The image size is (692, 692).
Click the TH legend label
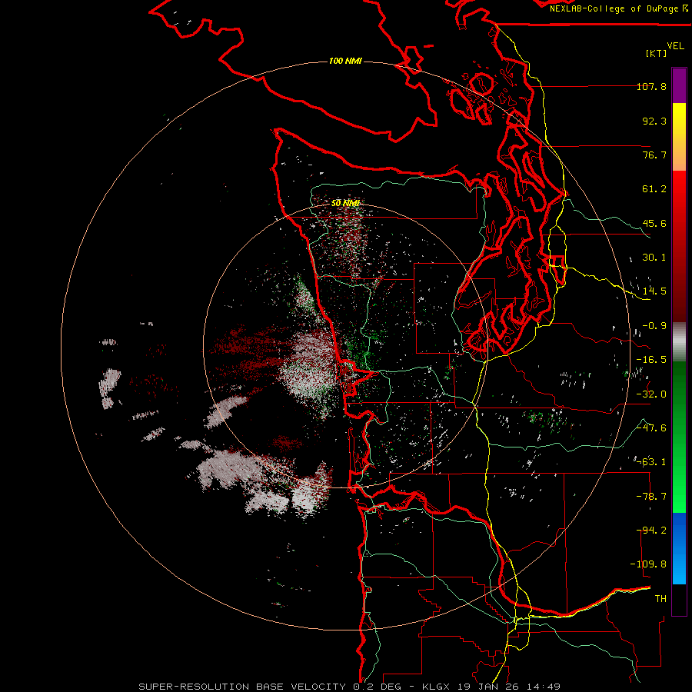[x=660, y=599]
